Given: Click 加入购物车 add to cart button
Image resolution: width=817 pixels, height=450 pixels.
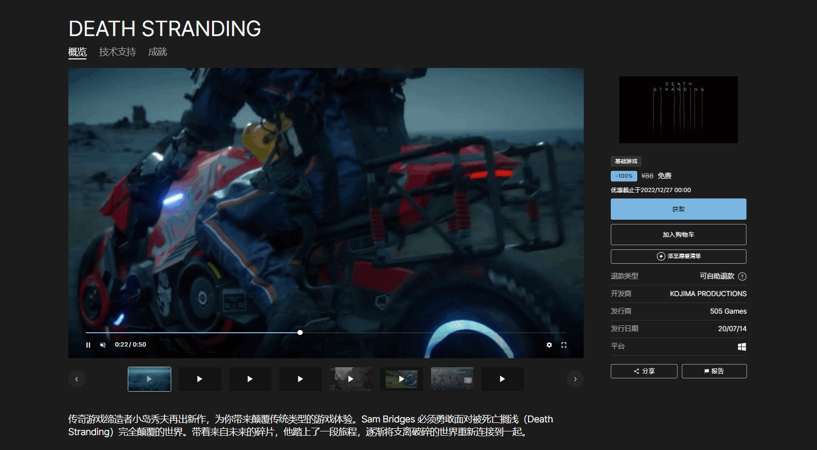Looking at the screenshot, I should (678, 235).
